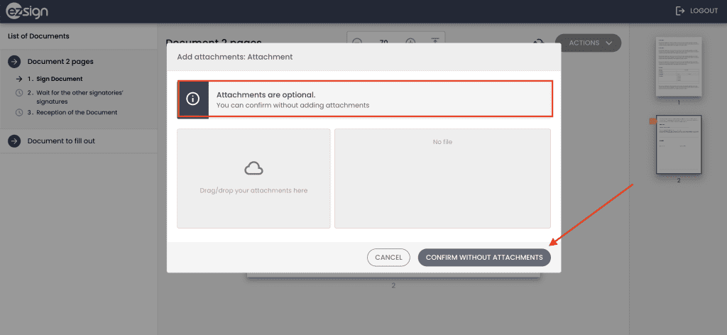This screenshot has height=335, width=727.
Task: Click arrow icon beside Document 2 pages
Action: [x=13, y=62]
